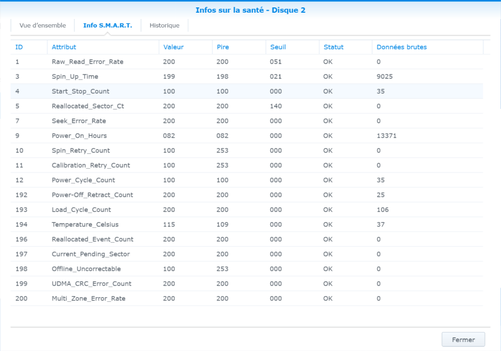Click OK status in Multi_Zone_Error_Rate row

[327, 299]
